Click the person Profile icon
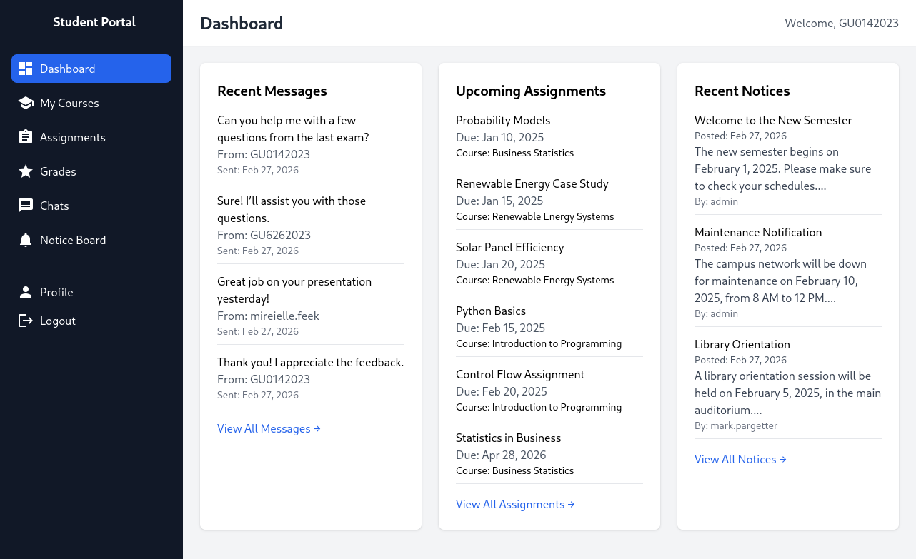 pyautogui.click(x=26, y=292)
